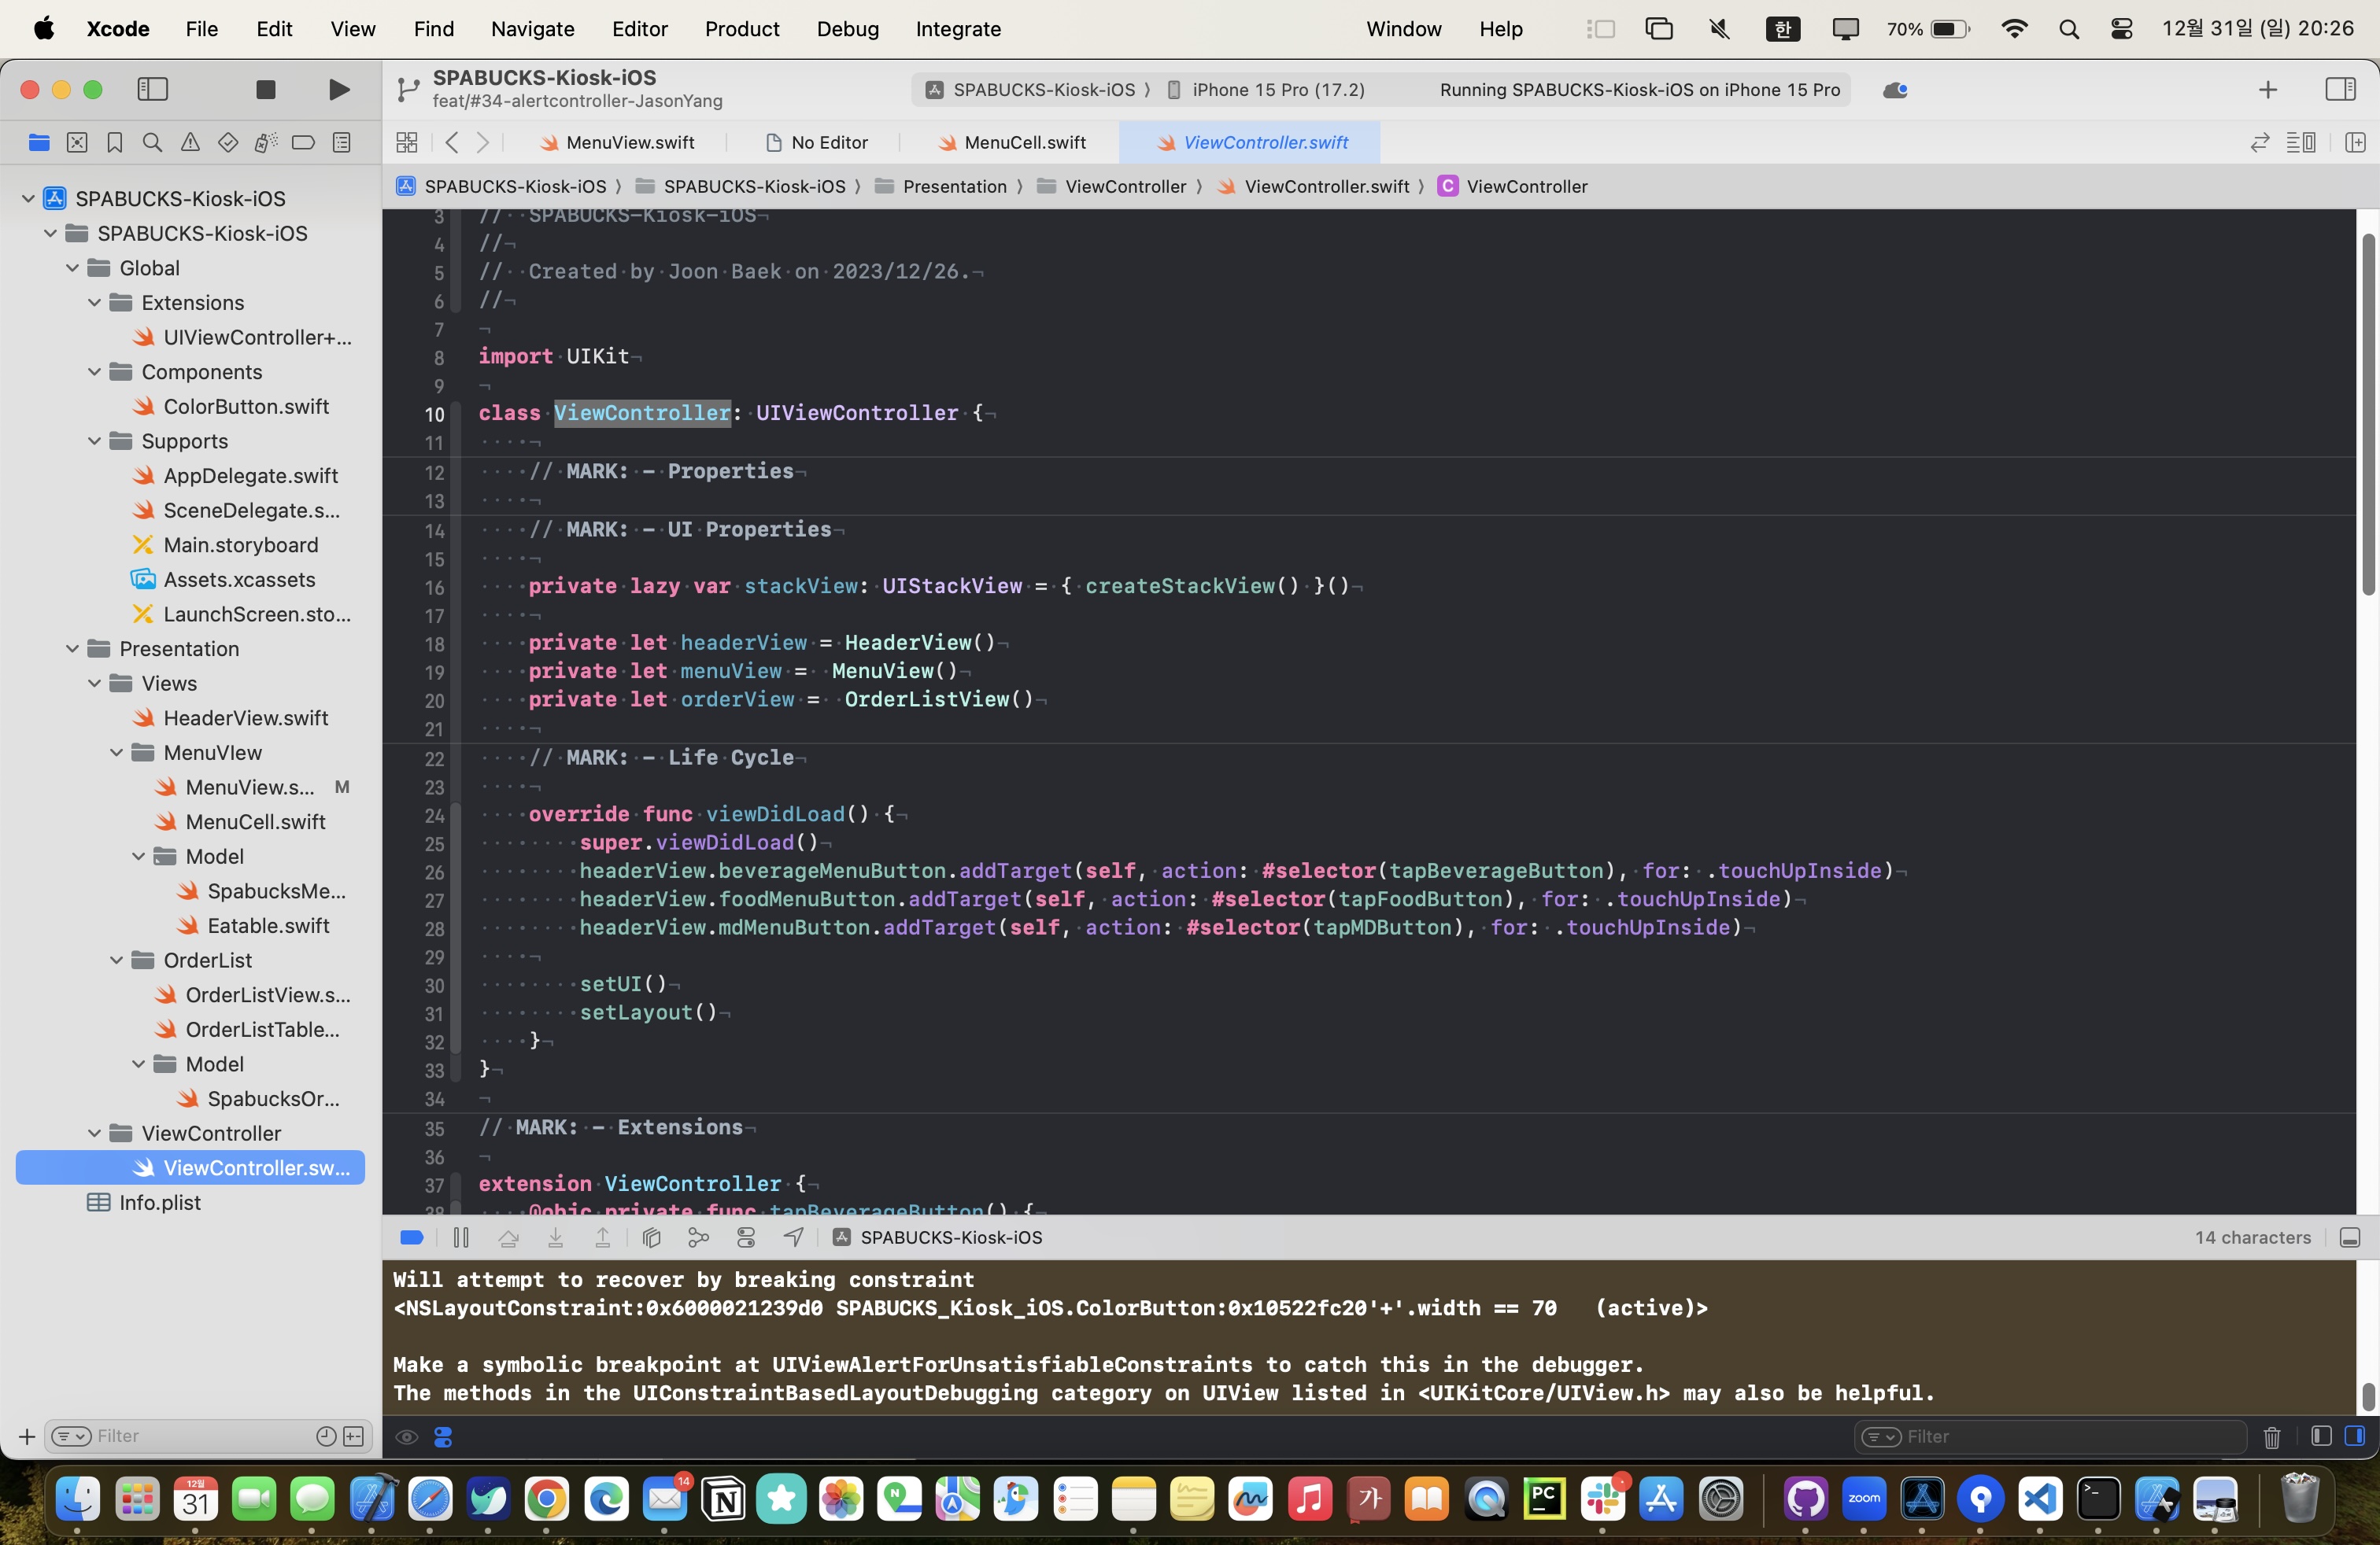Click the Simulate Location arrow icon
This screenshot has height=1545, width=2380.
coord(794,1237)
